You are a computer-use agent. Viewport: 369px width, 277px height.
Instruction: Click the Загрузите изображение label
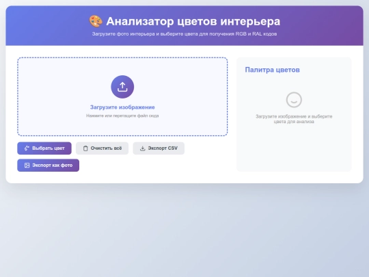(122, 107)
